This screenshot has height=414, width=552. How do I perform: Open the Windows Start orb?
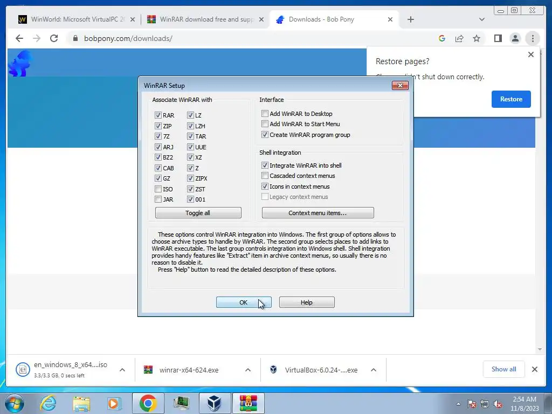click(14, 403)
